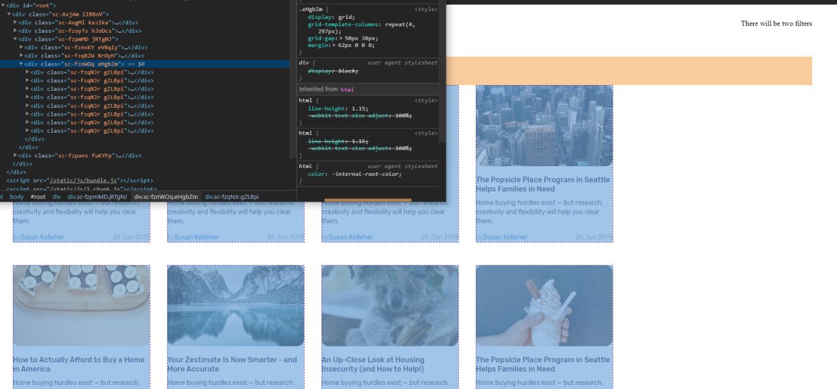Collapse the selected sc-fznWOq eHgbZm node

[x=22, y=64]
